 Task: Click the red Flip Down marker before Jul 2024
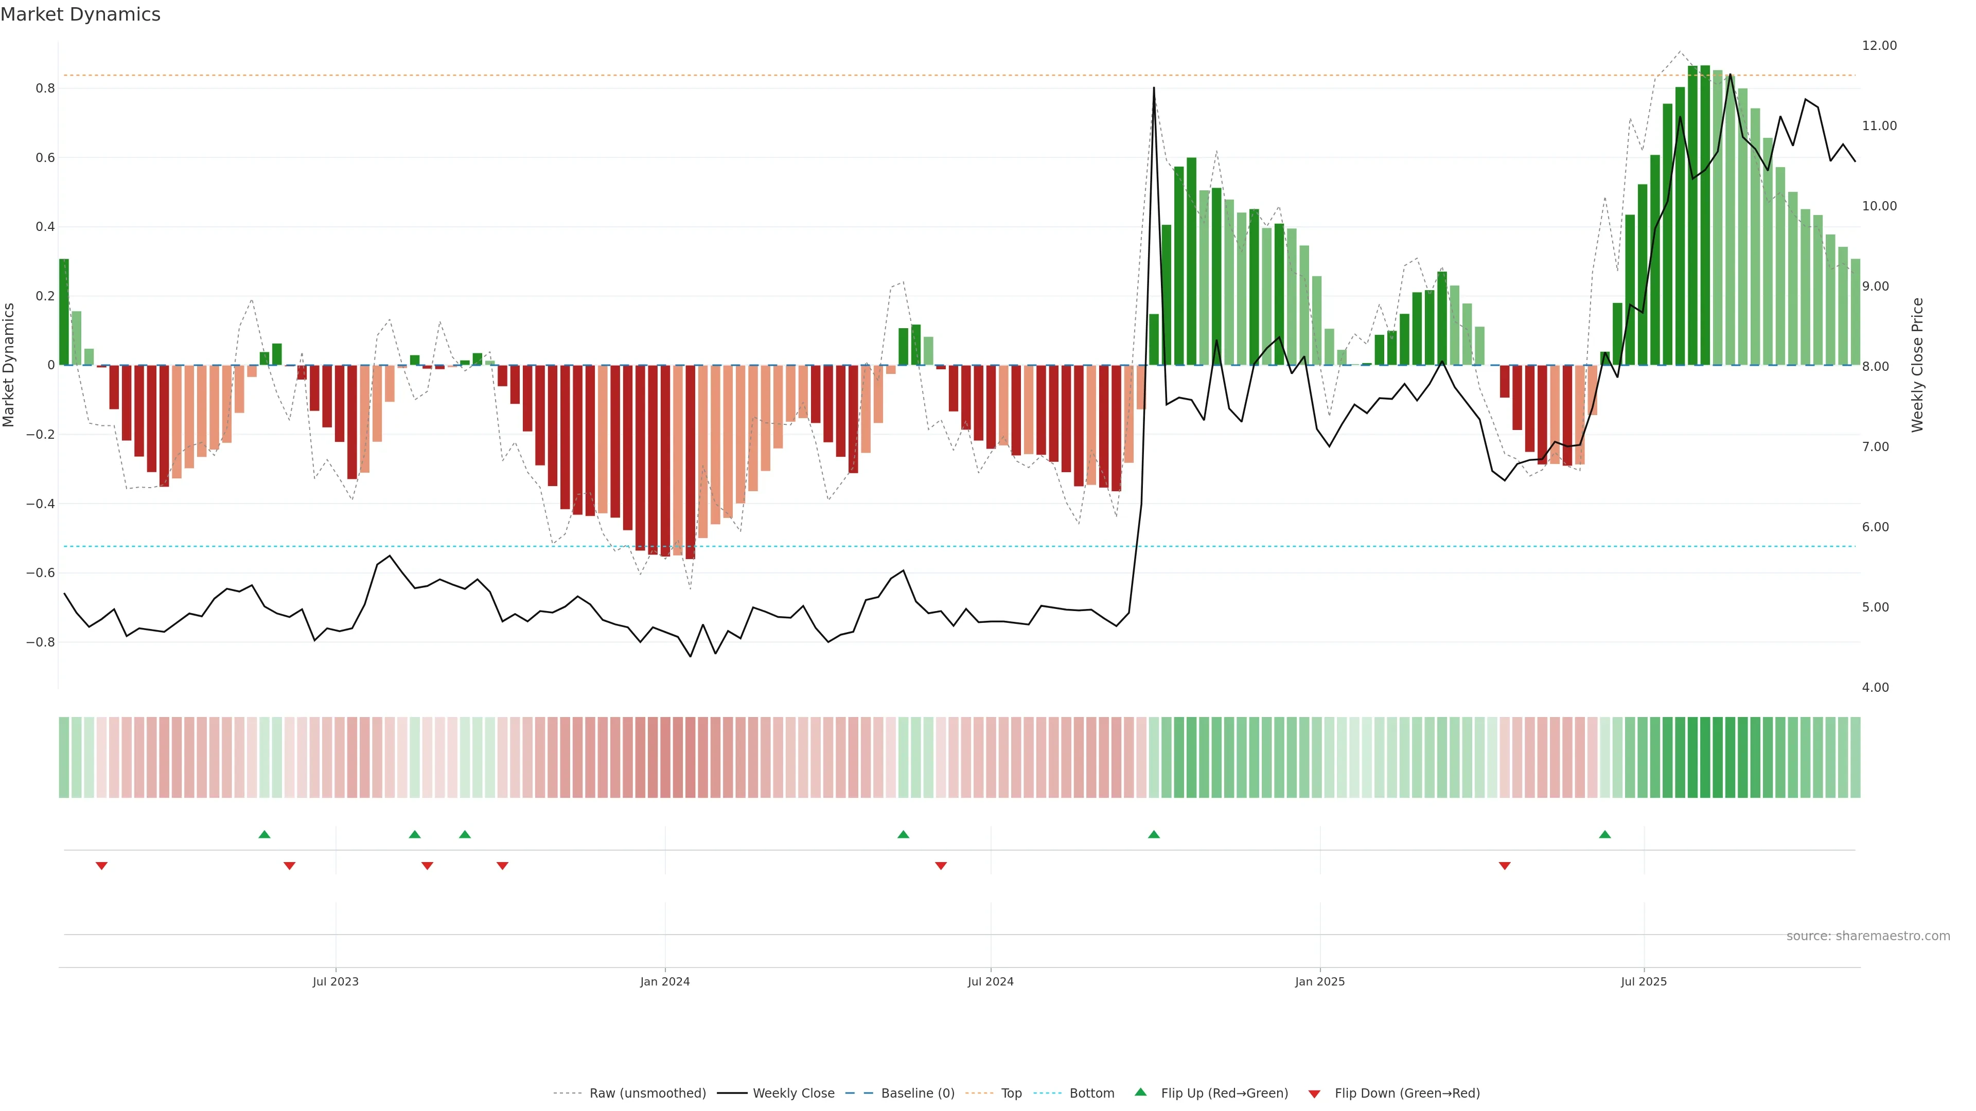click(x=941, y=866)
